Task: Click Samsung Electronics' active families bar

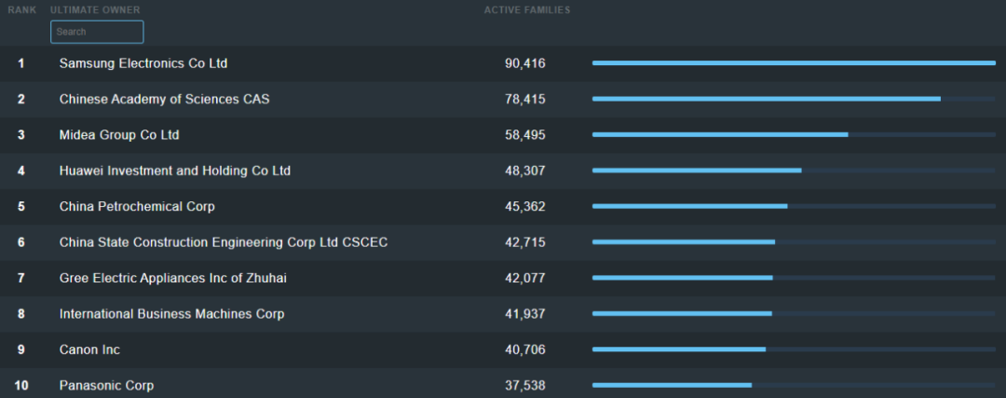Action: coord(794,62)
